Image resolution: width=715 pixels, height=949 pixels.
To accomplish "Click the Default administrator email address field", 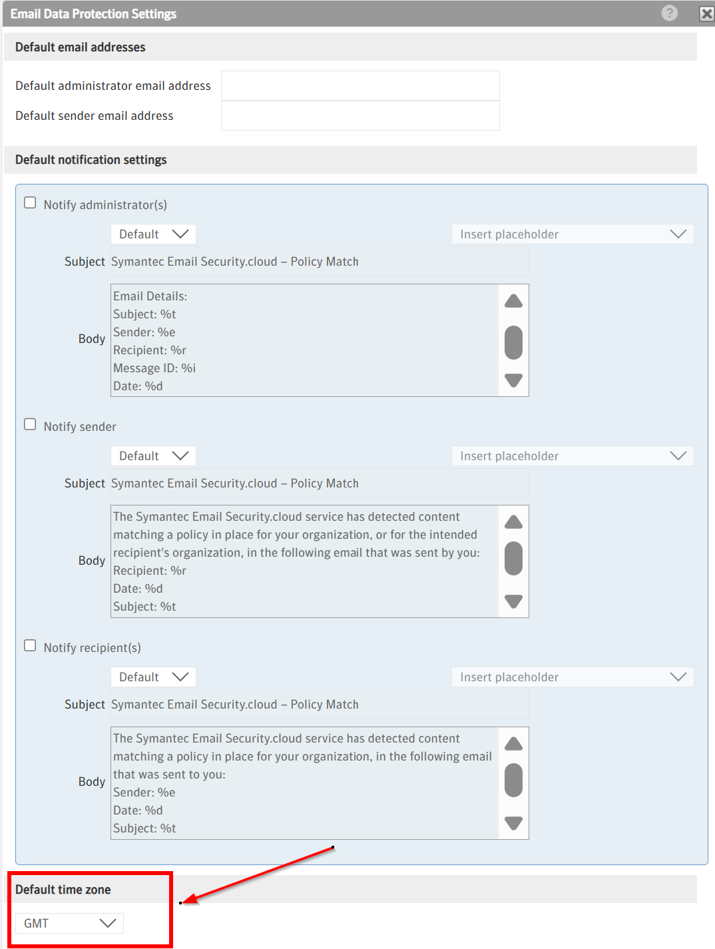I will pos(360,86).
